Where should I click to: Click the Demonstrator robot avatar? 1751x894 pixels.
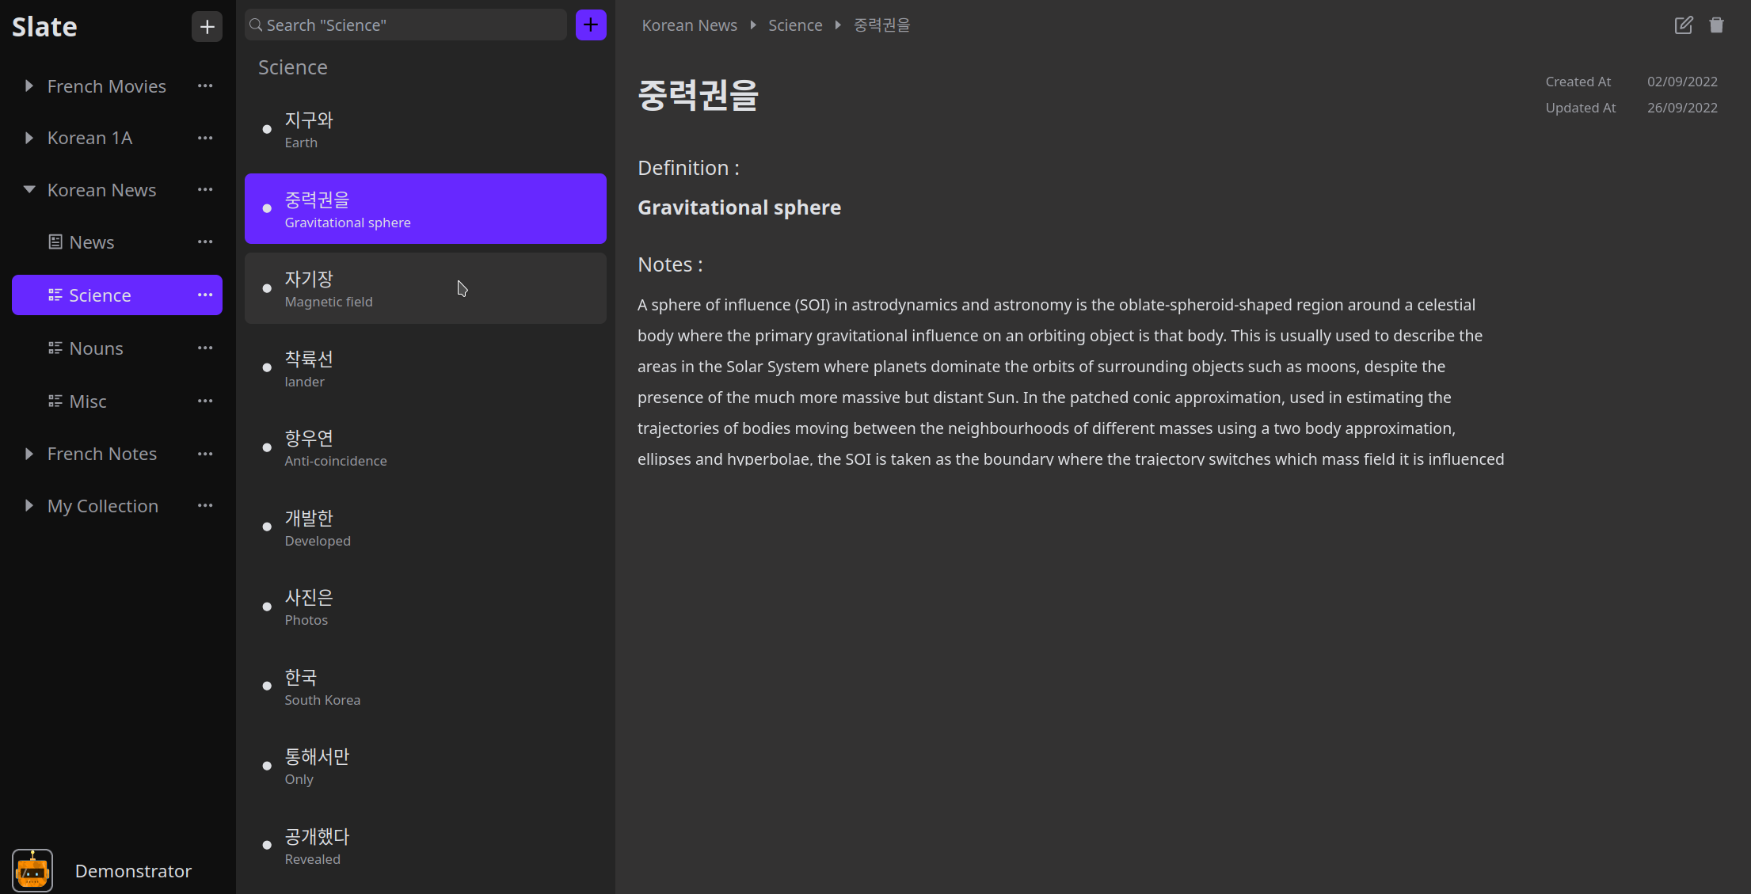[32, 869]
